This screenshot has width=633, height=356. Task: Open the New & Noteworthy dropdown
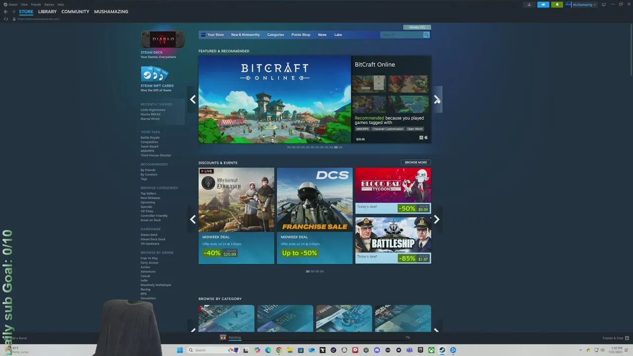click(x=245, y=35)
